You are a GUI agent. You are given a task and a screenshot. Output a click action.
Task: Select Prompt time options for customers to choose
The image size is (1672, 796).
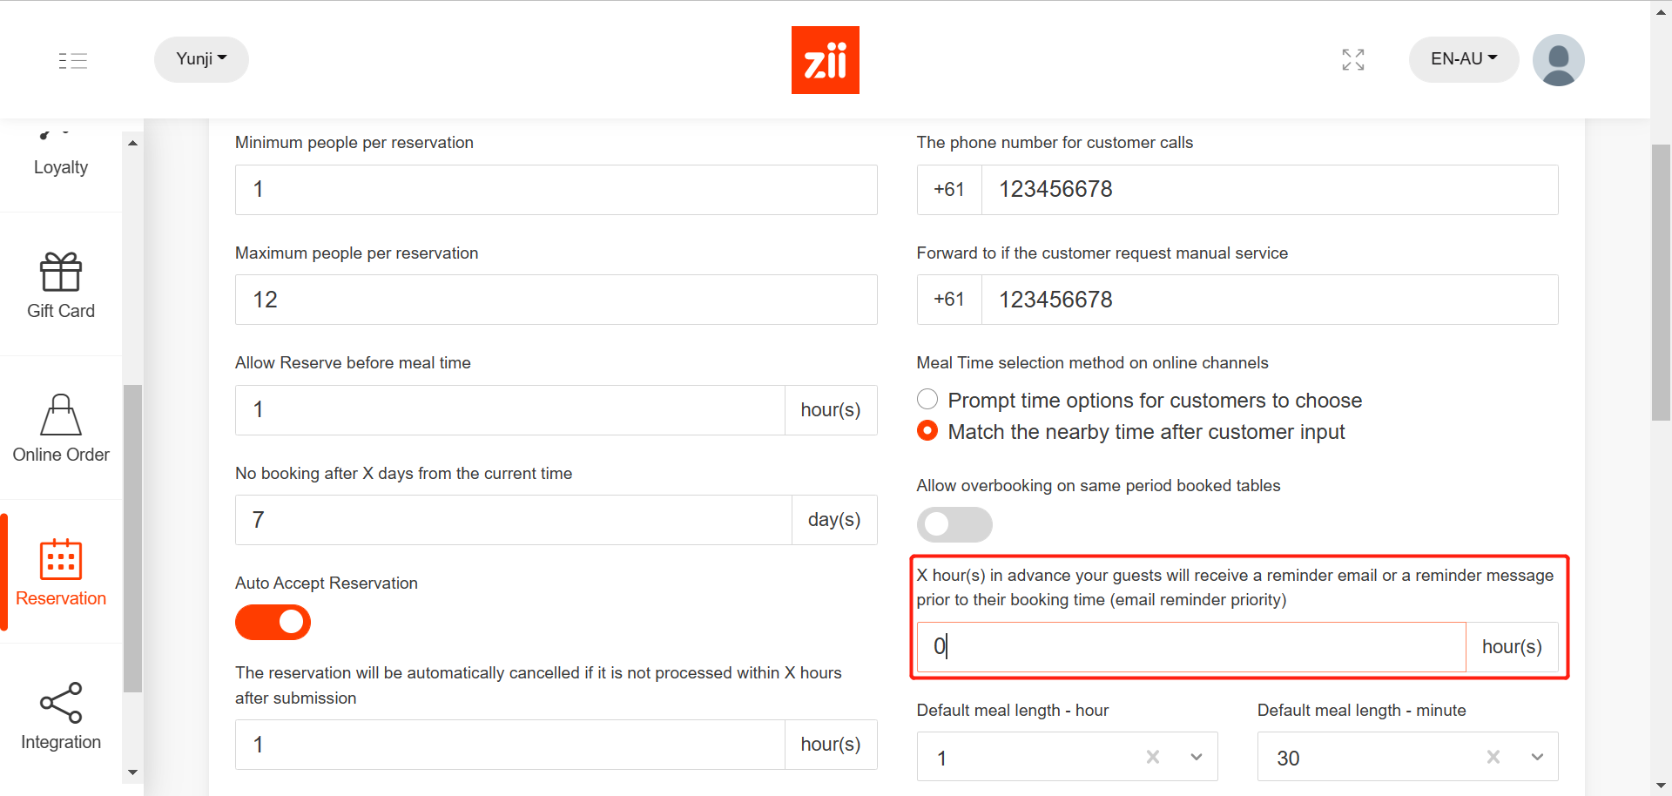[x=927, y=399]
